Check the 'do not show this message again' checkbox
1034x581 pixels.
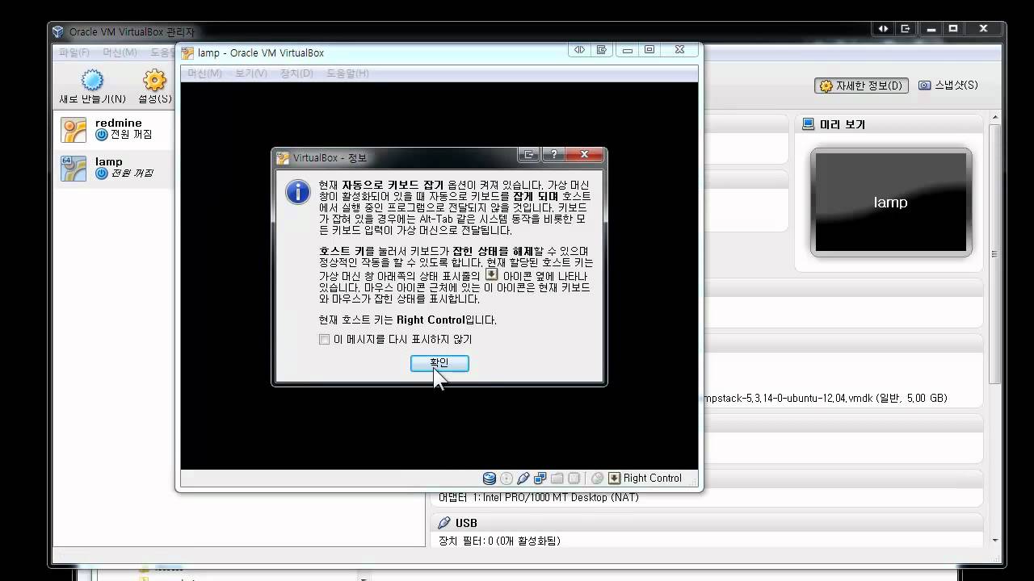click(325, 340)
